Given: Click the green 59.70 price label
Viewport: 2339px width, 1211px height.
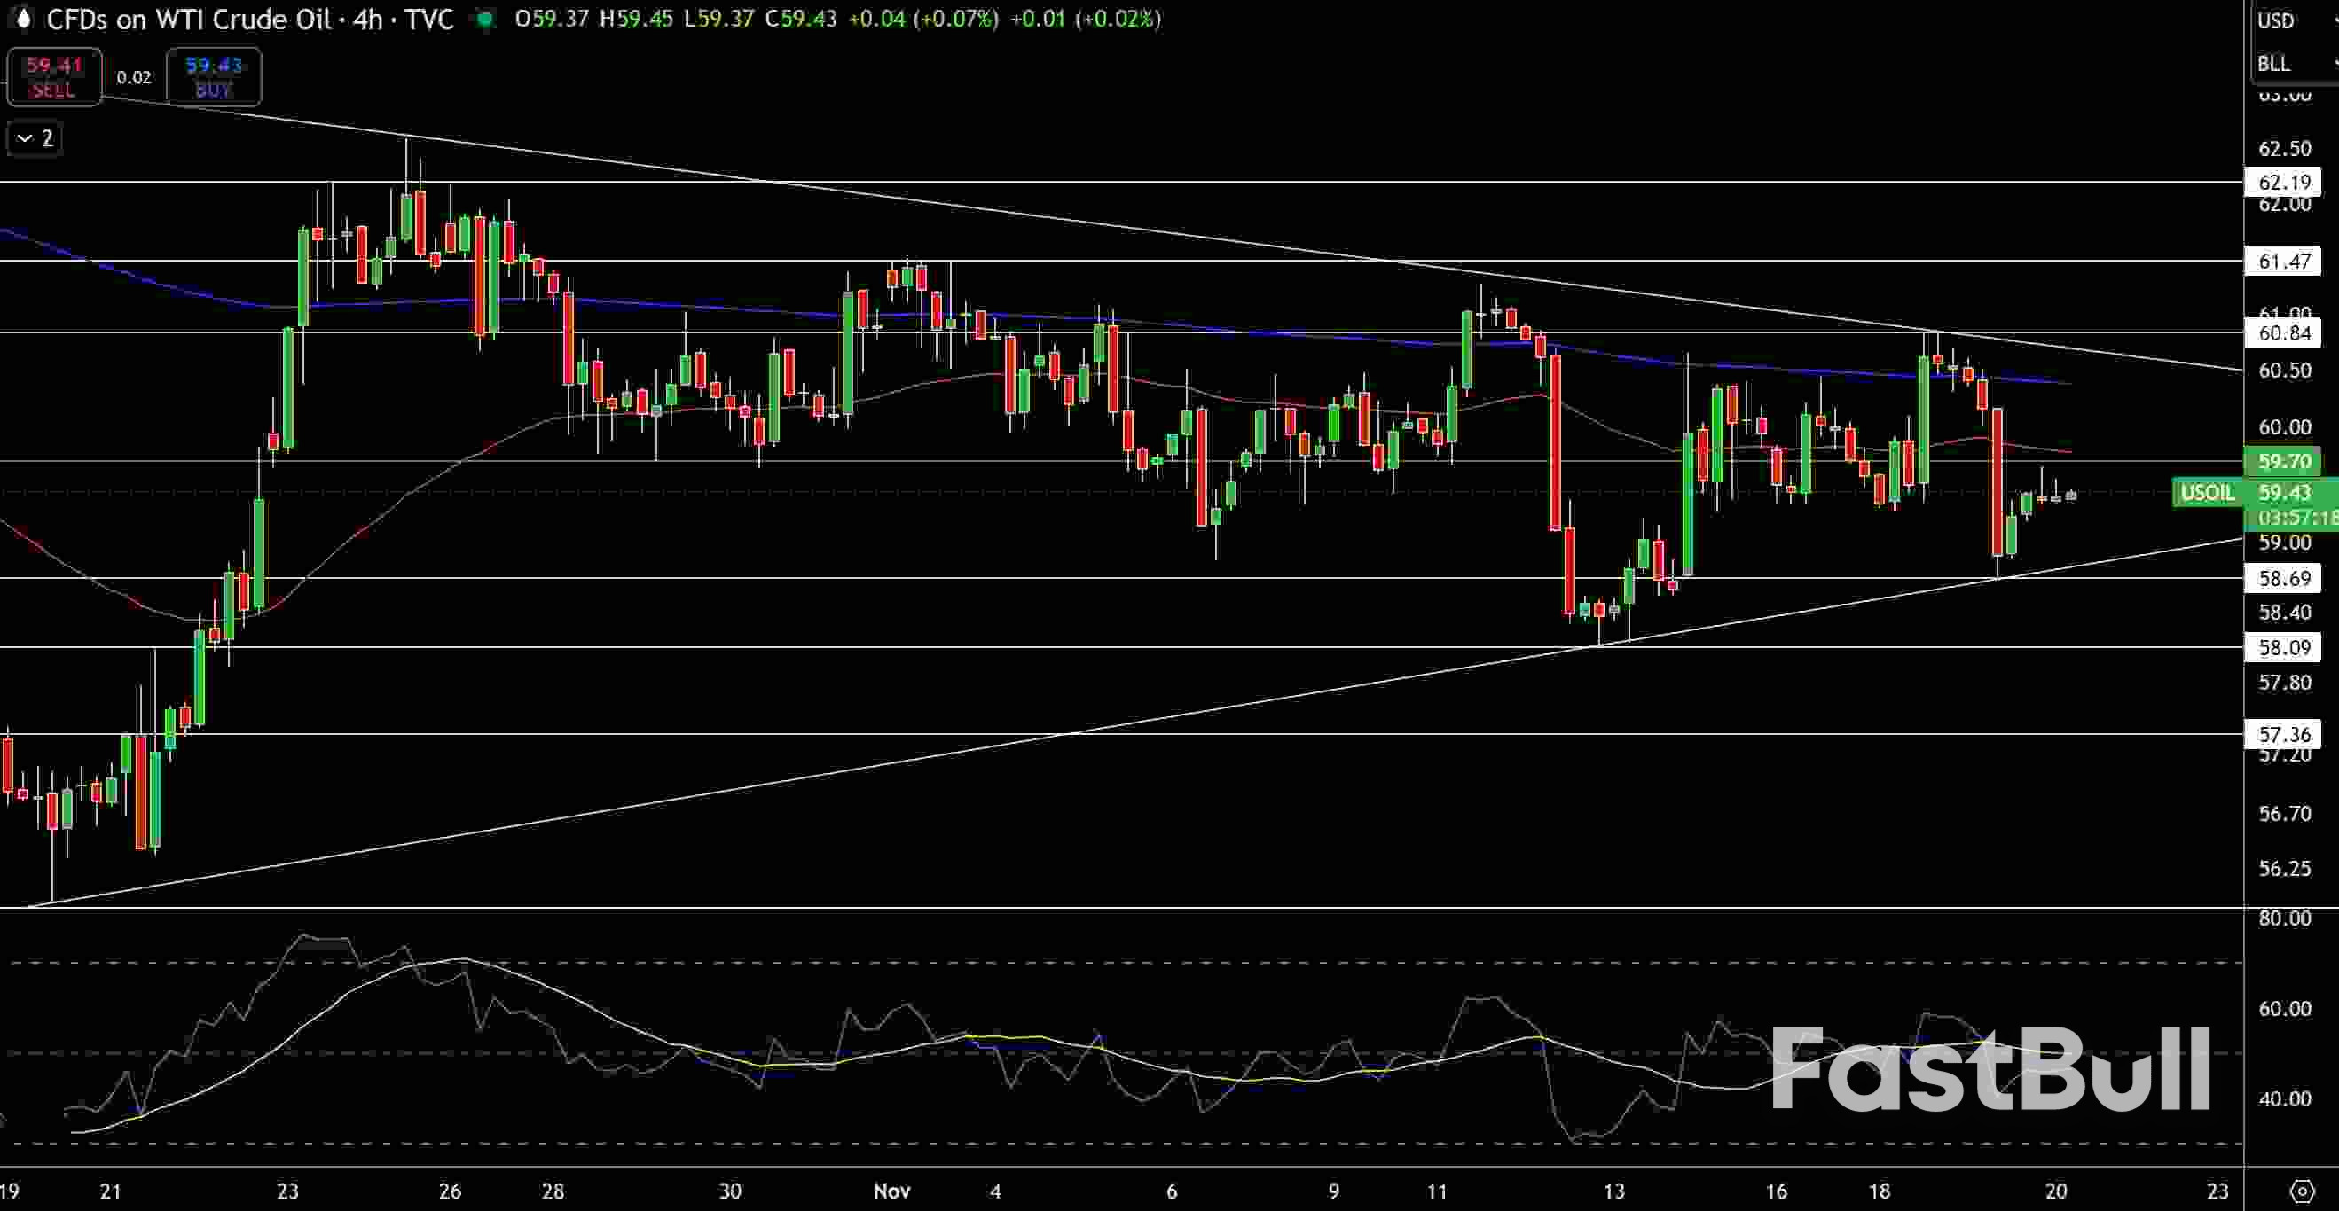Looking at the screenshot, I should [x=2284, y=461].
